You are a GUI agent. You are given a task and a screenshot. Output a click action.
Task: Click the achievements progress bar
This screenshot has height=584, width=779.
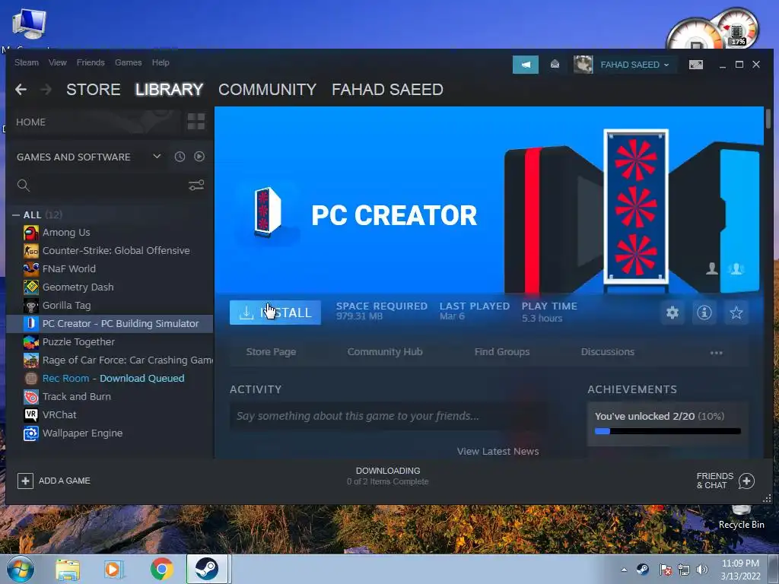tap(668, 431)
